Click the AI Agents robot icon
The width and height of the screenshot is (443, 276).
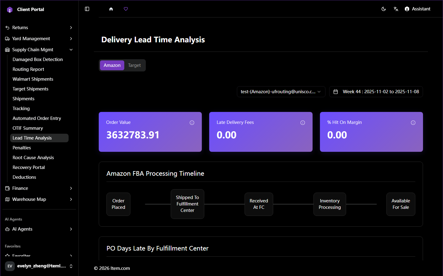7,229
